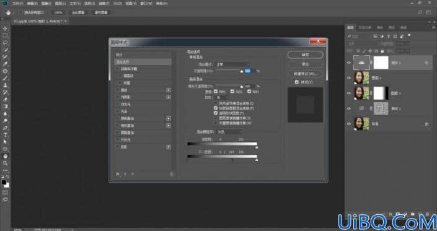Viewport: 437px width, 231px height.
Task: Click the 复位 (Reset) button
Action: [x=306, y=64]
